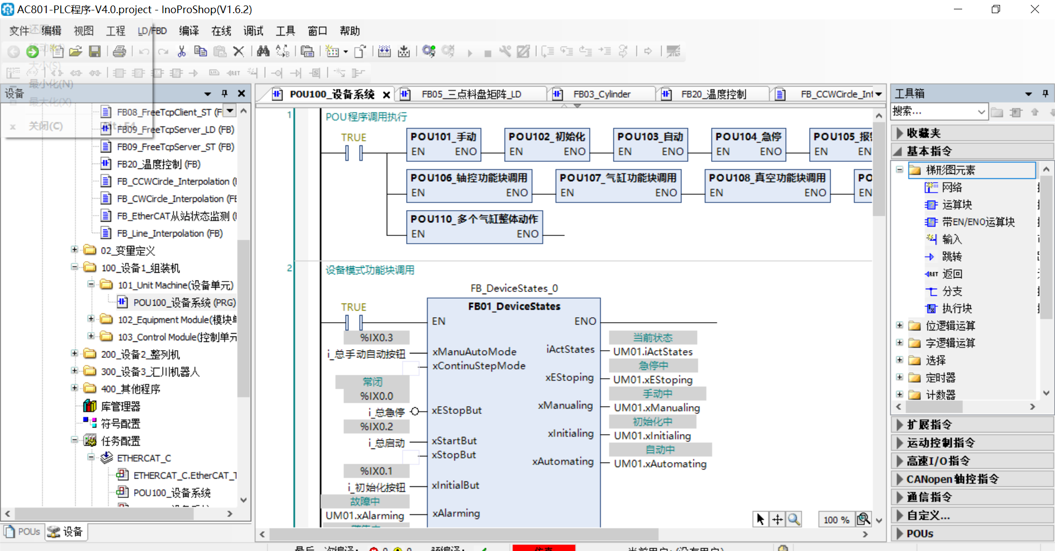Open the LD/FBD menu

[x=152, y=31]
